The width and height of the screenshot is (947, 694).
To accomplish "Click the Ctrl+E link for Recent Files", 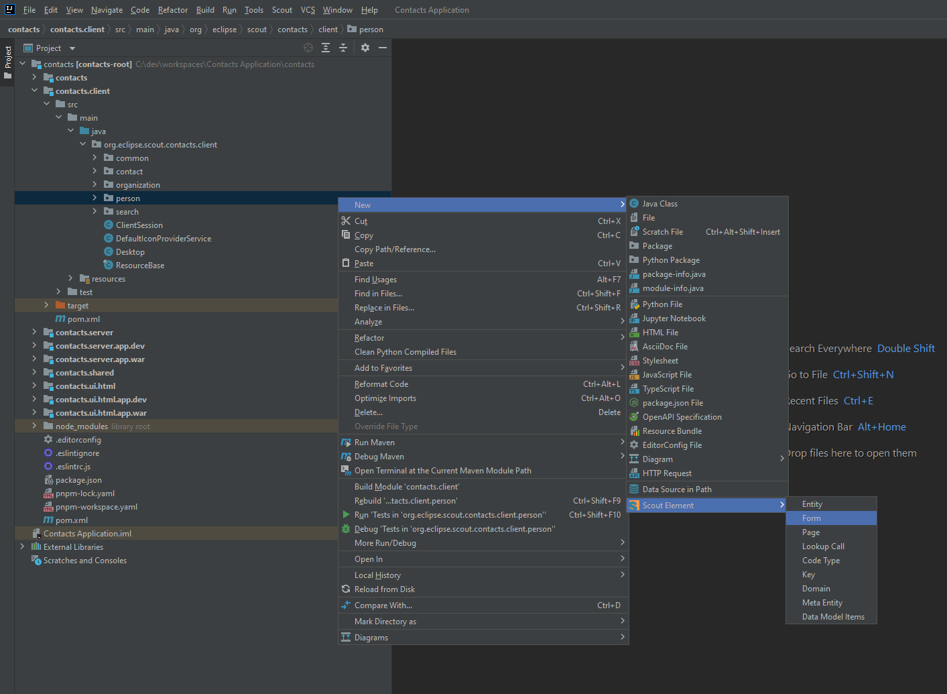I will (859, 400).
